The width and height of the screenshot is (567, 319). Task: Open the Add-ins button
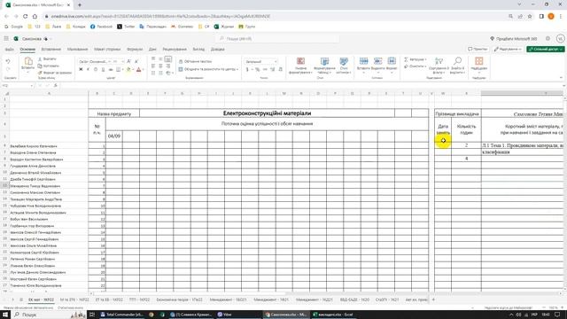(x=478, y=64)
